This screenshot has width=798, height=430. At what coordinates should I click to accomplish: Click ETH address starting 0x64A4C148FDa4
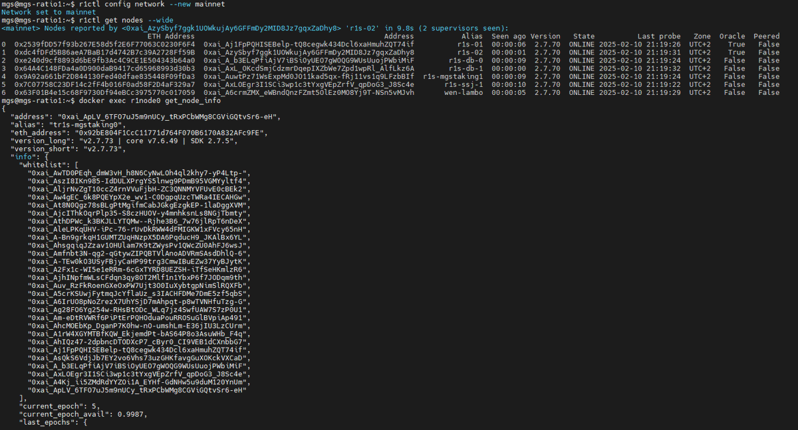(x=104, y=68)
